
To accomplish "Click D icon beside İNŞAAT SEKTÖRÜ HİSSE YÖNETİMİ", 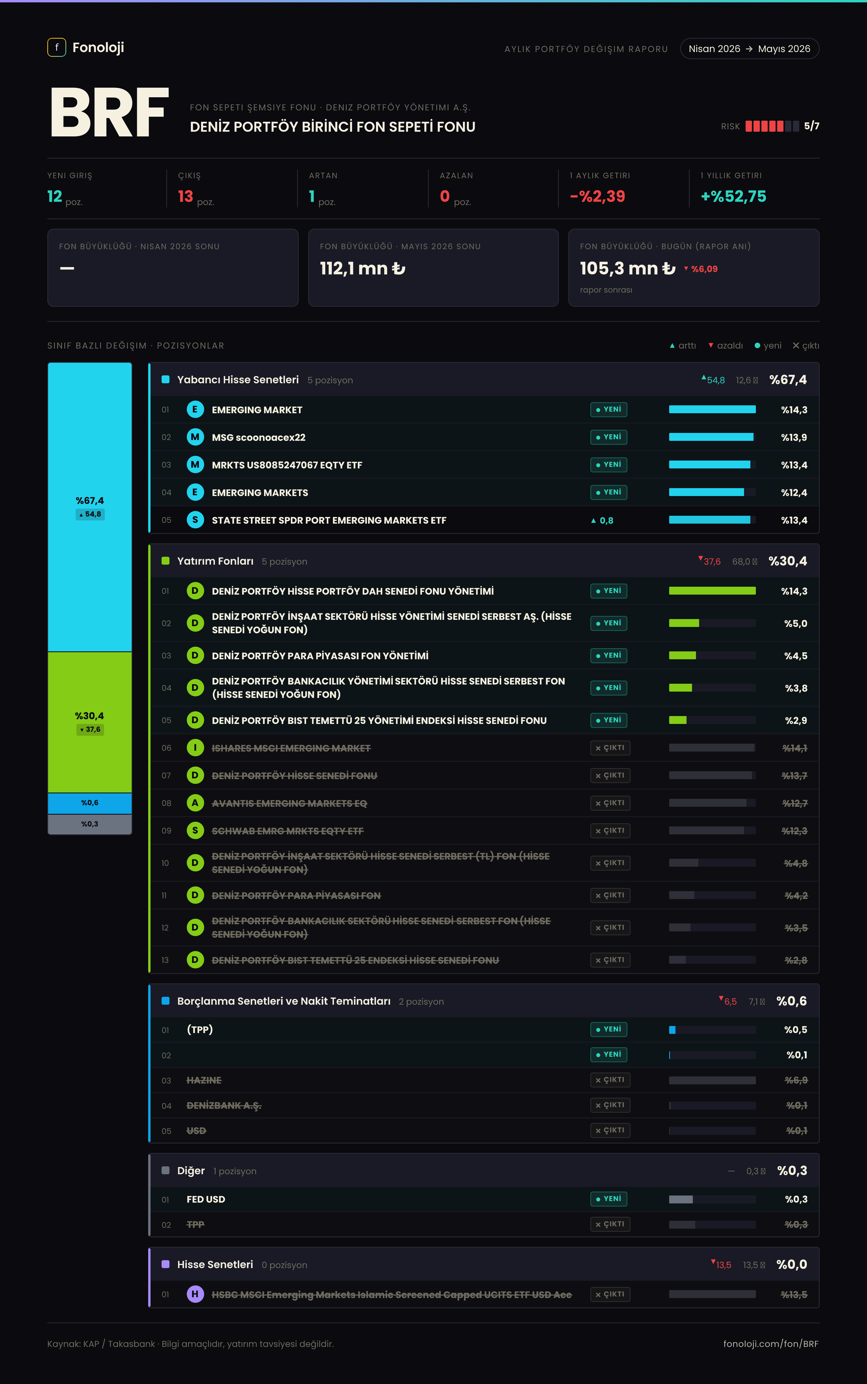I will pyautogui.click(x=195, y=623).
